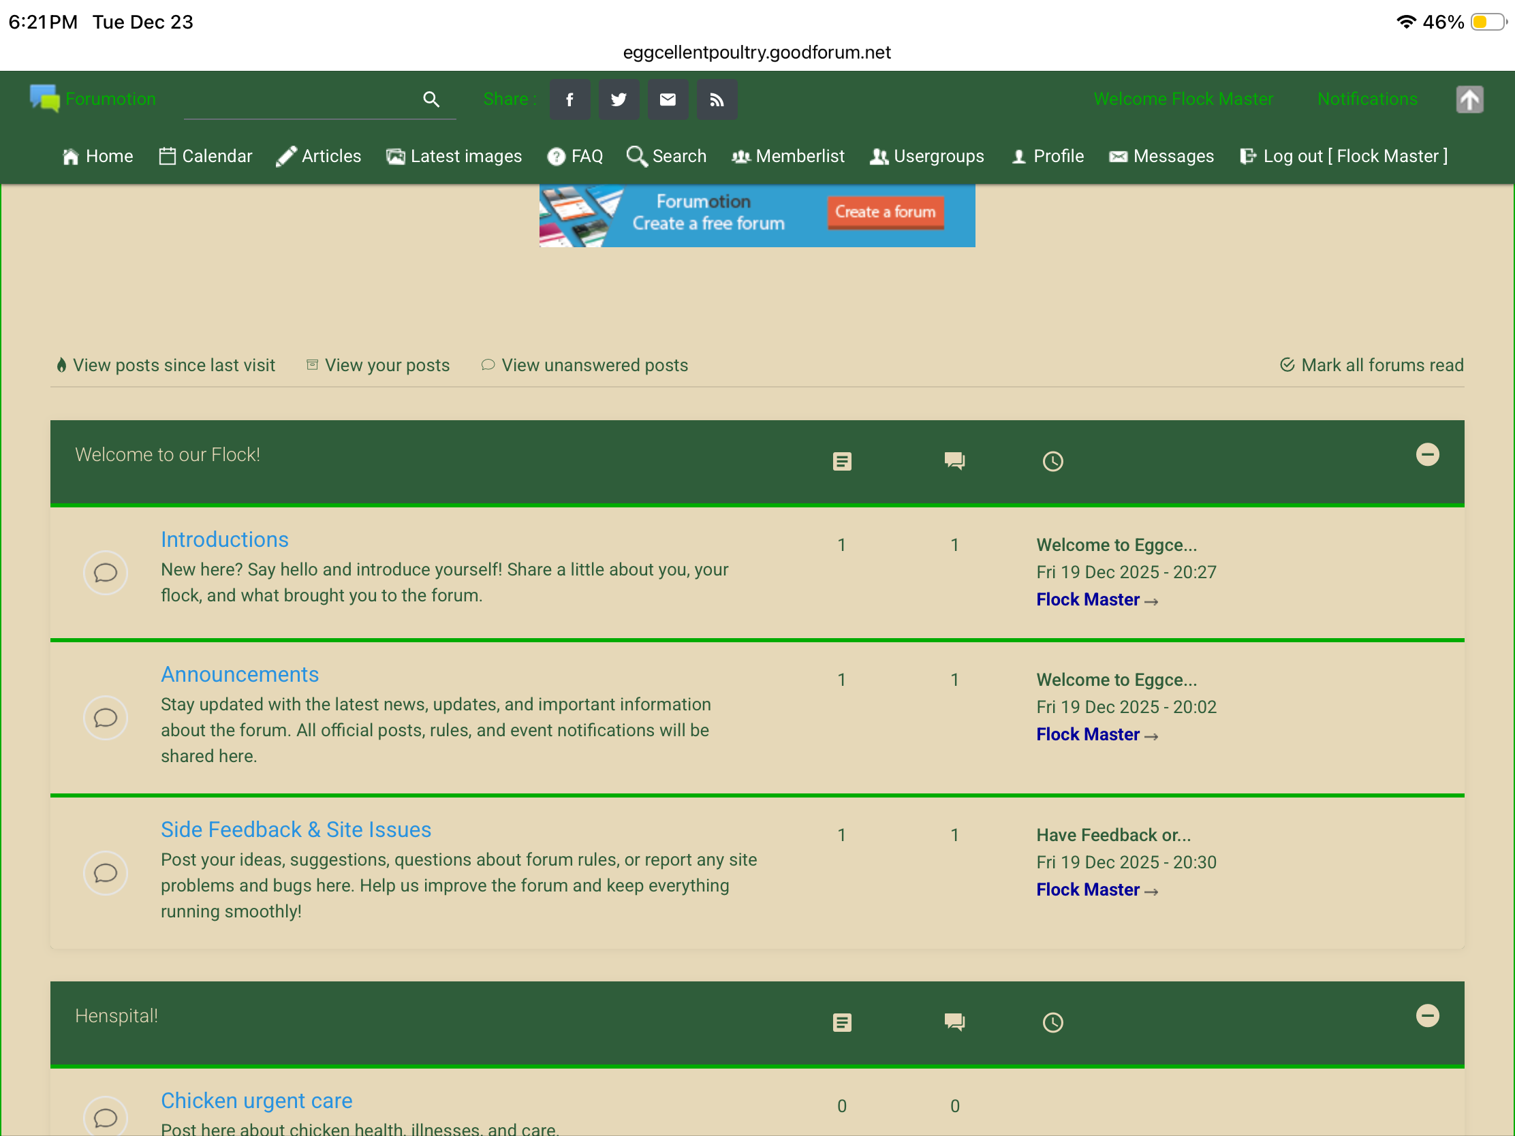Open the Notifications dropdown
1515x1136 pixels.
click(x=1366, y=99)
